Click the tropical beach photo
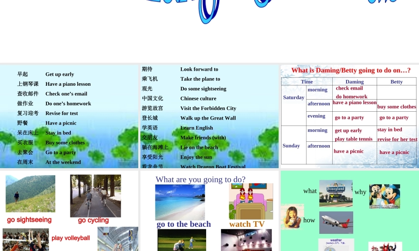The height and width of the screenshot is (251, 419). click(x=180, y=202)
